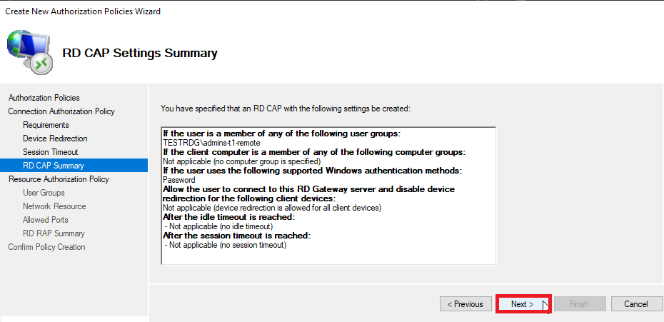The image size is (664, 322).
Task: Select the Session Timeout step
Action: click(51, 152)
